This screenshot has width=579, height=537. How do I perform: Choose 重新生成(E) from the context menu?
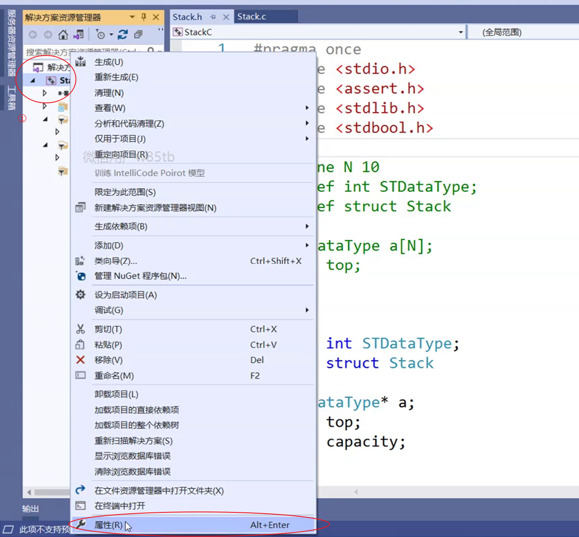(116, 77)
